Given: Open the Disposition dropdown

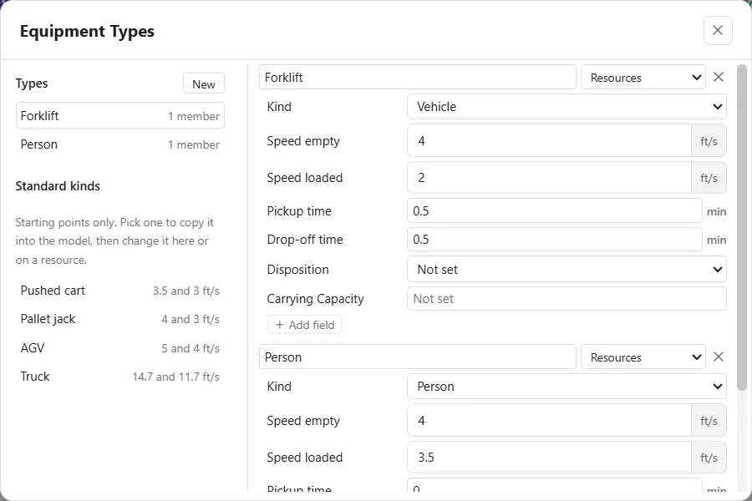Looking at the screenshot, I should click(x=567, y=270).
